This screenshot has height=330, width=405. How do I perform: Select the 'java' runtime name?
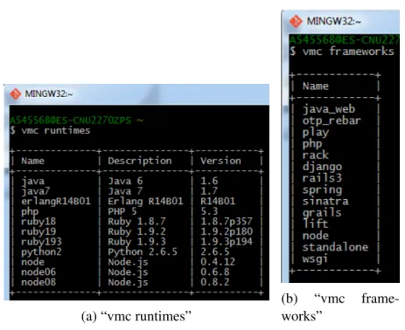[x=33, y=182]
